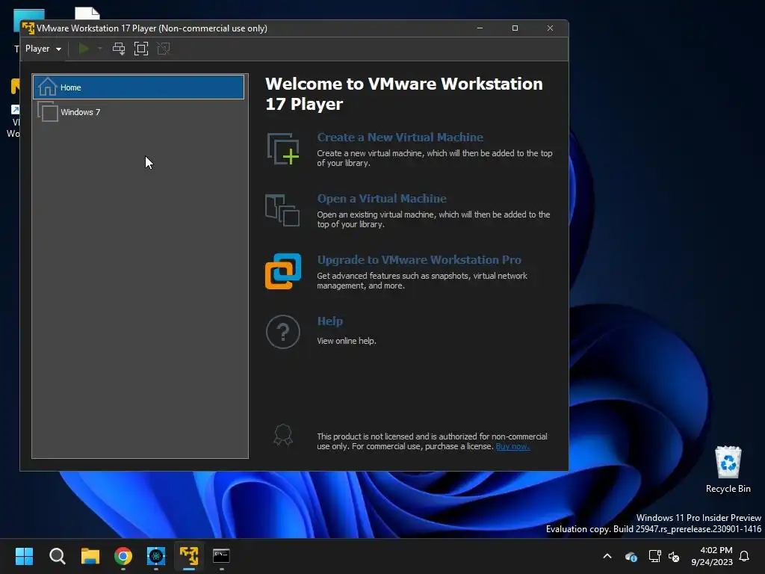This screenshot has height=574, width=765.
Task: Click the Unity mode toolbar icon
Action: tap(164, 49)
